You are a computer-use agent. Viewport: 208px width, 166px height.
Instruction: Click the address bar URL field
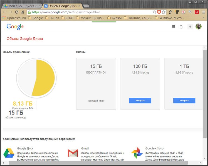[x=92, y=12]
